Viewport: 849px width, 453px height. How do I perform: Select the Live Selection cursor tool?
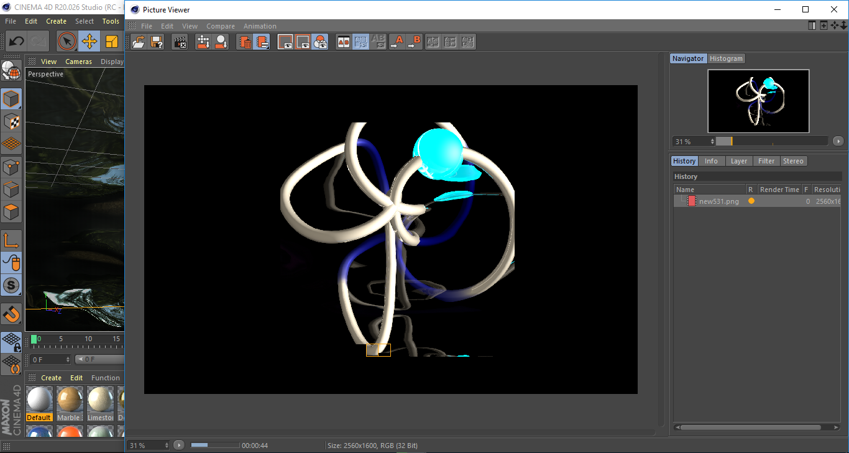tap(67, 42)
